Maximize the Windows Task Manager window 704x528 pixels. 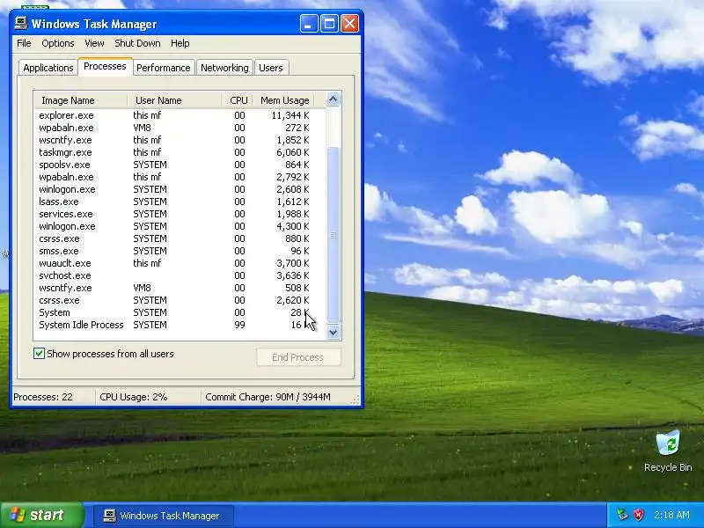[329, 24]
